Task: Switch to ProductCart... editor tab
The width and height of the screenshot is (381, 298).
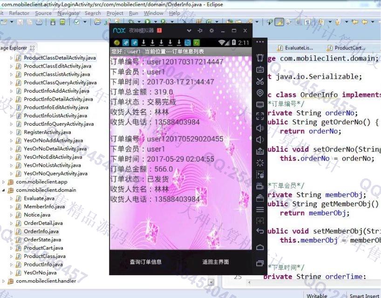Action: tap(346, 48)
